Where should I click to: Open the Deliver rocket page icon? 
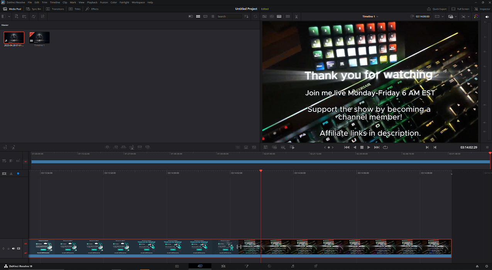coord(316,266)
